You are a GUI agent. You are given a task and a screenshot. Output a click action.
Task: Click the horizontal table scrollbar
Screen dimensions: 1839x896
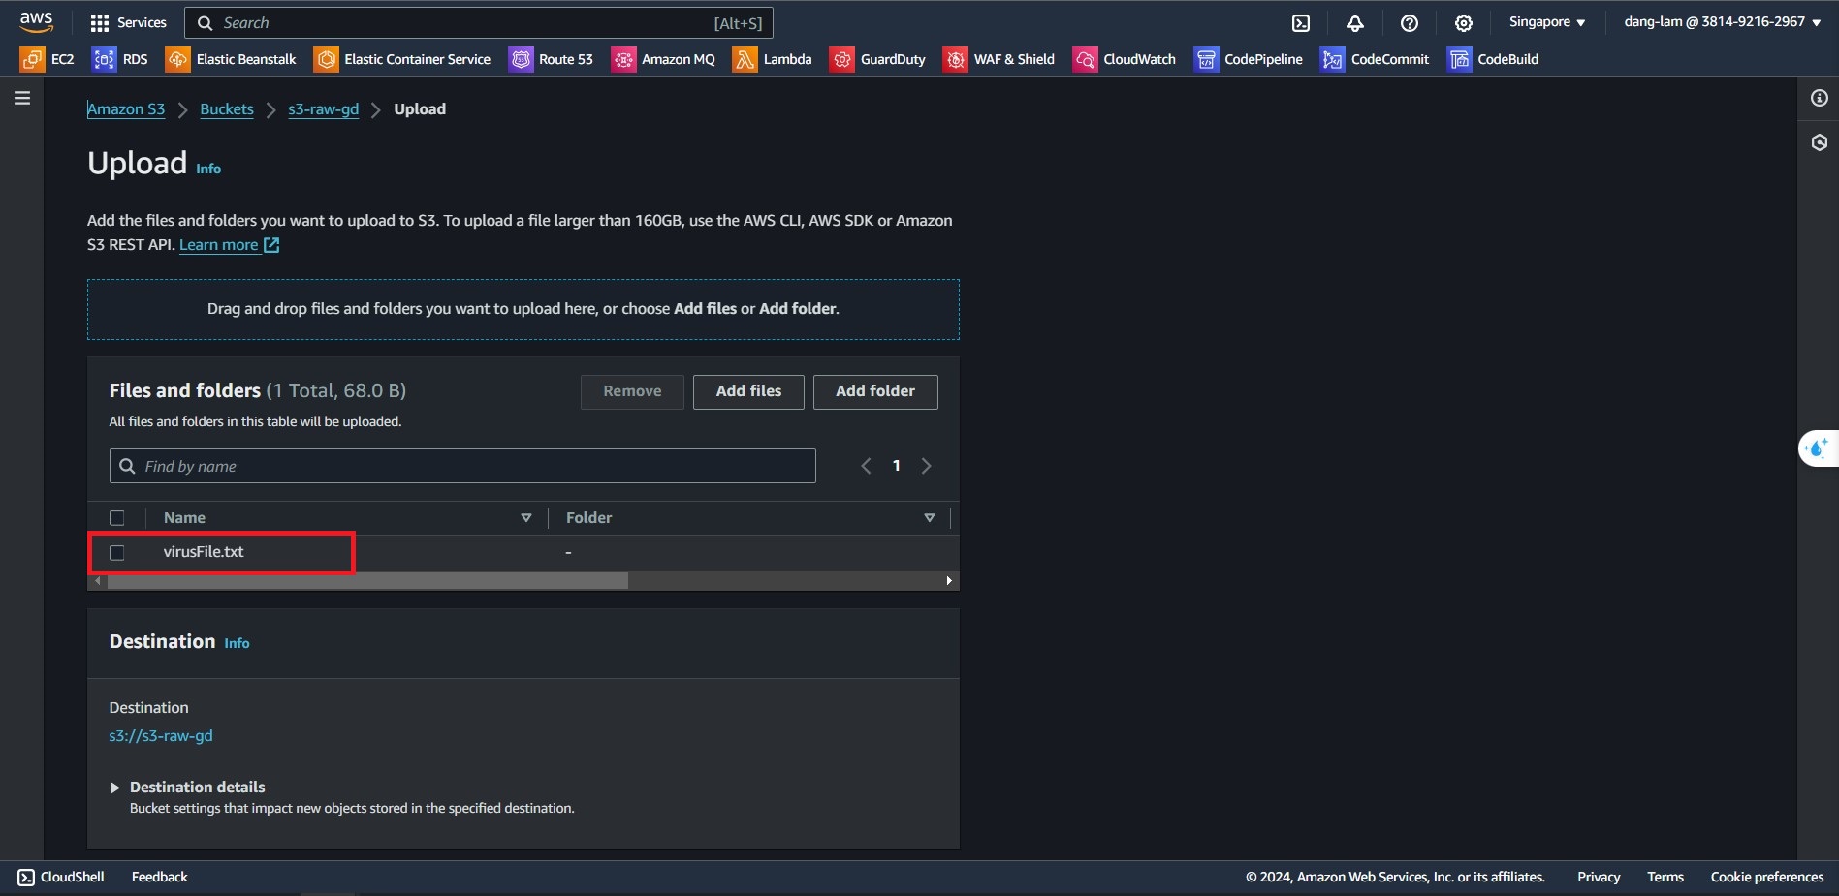point(368,580)
